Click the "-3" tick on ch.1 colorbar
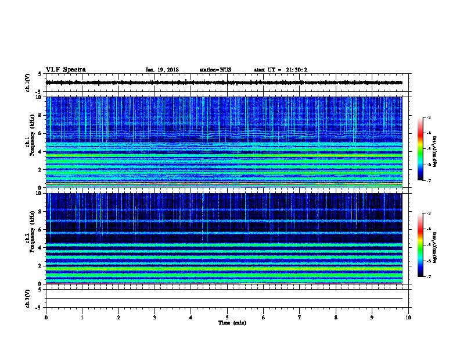Viewport: 460px width, 356px height. point(428,117)
